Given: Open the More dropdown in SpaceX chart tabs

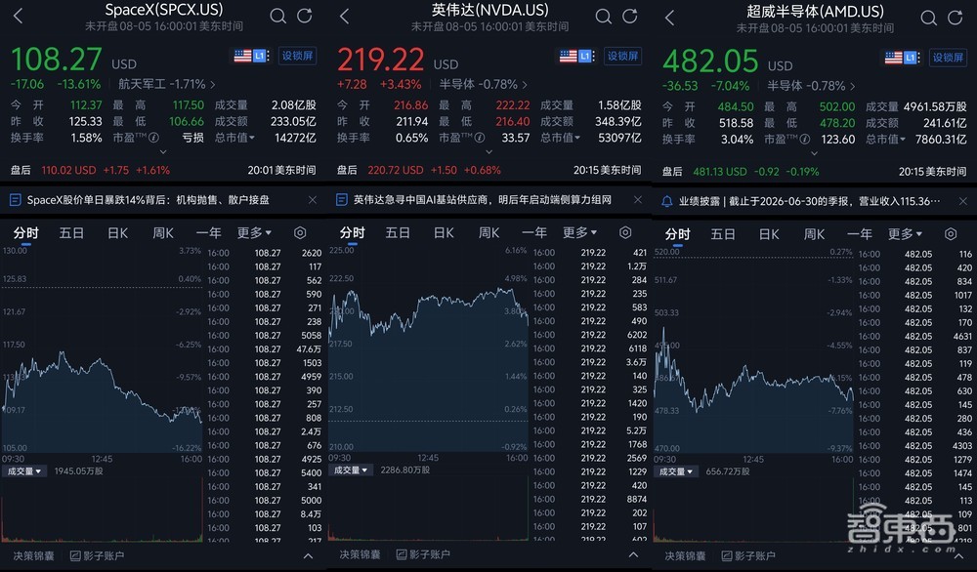Looking at the screenshot, I should click(x=254, y=232).
